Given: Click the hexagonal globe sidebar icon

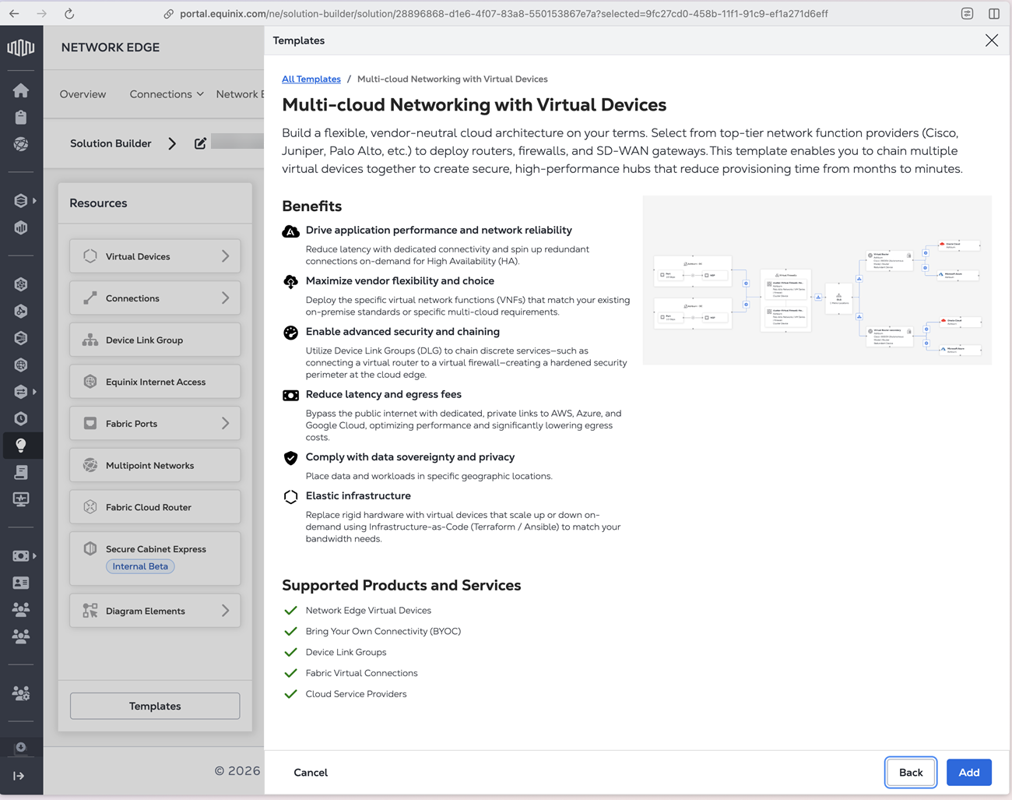Looking at the screenshot, I should 21,365.
